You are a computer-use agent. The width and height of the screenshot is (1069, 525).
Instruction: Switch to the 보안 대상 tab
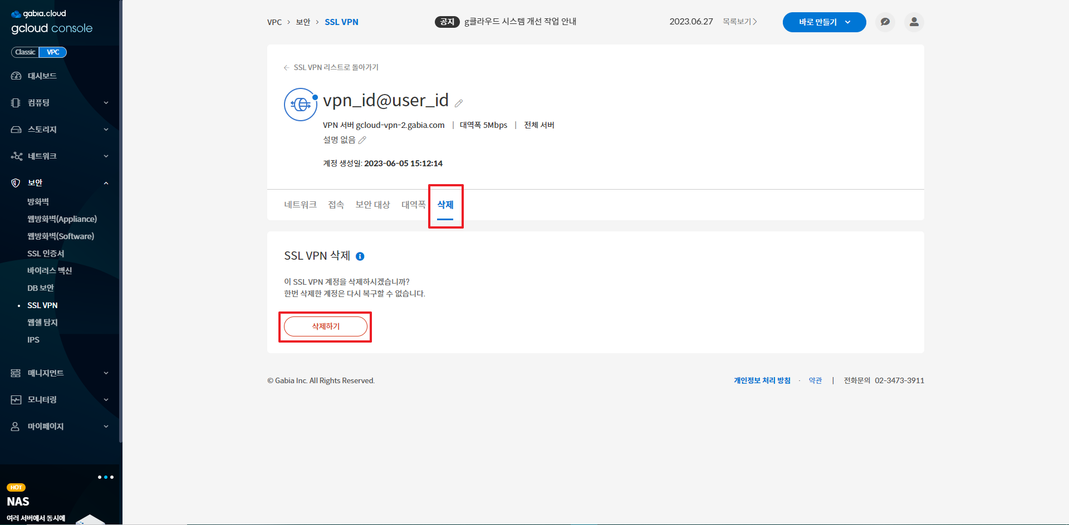372,205
